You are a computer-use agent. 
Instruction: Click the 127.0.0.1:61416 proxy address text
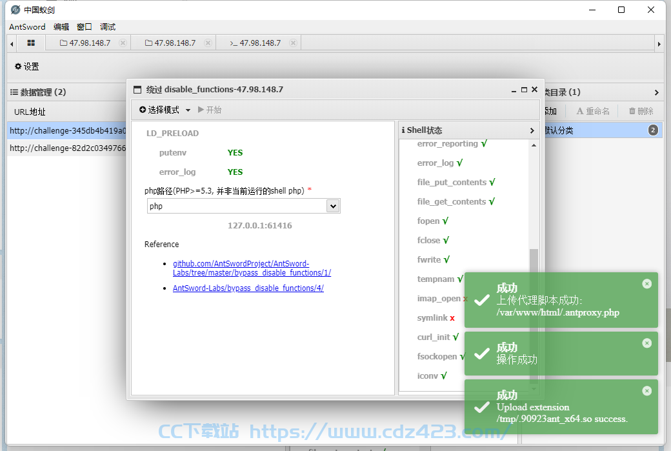tap(260, 226)
